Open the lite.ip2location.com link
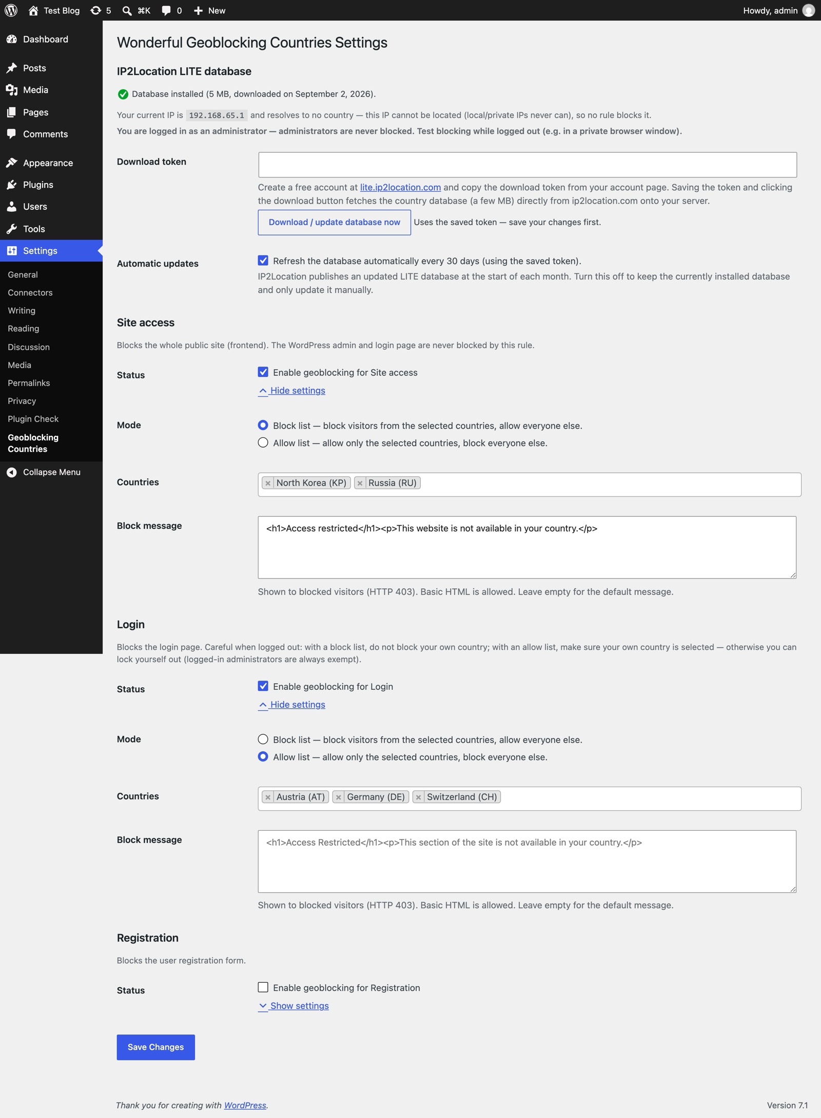The image size is (821, 1118). (400, 187)
